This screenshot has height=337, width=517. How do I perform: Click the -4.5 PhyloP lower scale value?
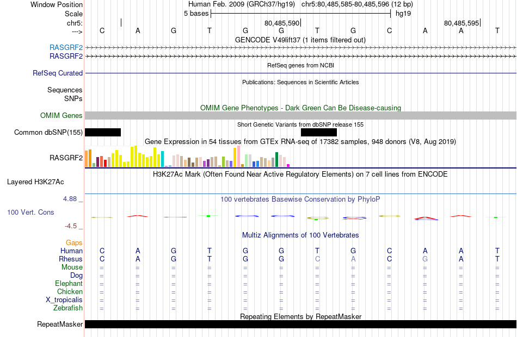click(x=71, y=226)
